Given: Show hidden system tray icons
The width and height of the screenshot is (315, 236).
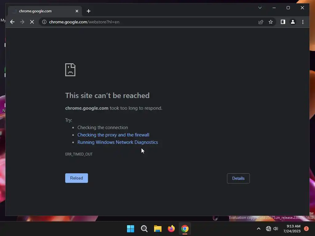Looking at the screenshot, I should (x=259, y=229).
